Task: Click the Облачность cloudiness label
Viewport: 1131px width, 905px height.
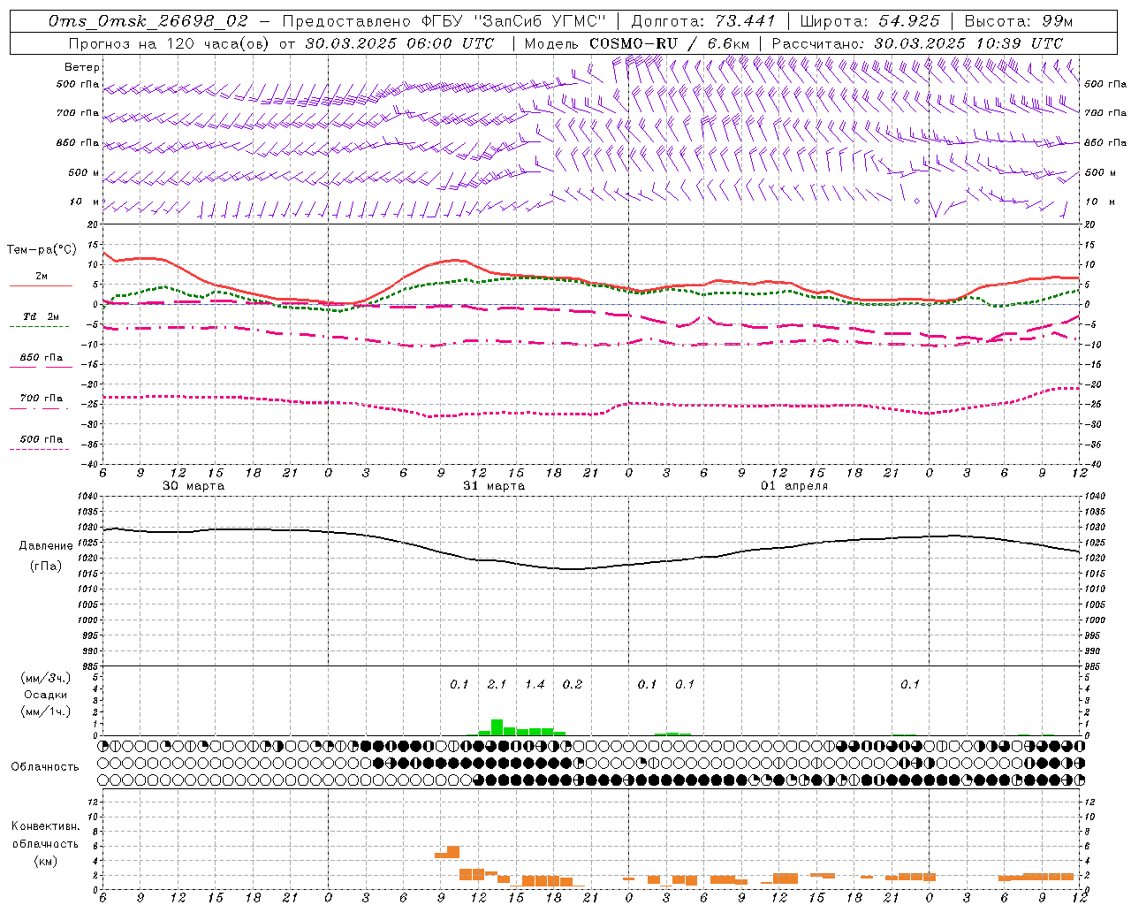Action: point(45,766)
